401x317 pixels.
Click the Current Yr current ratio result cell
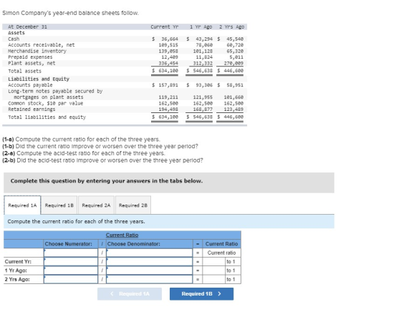coord(214,261)
